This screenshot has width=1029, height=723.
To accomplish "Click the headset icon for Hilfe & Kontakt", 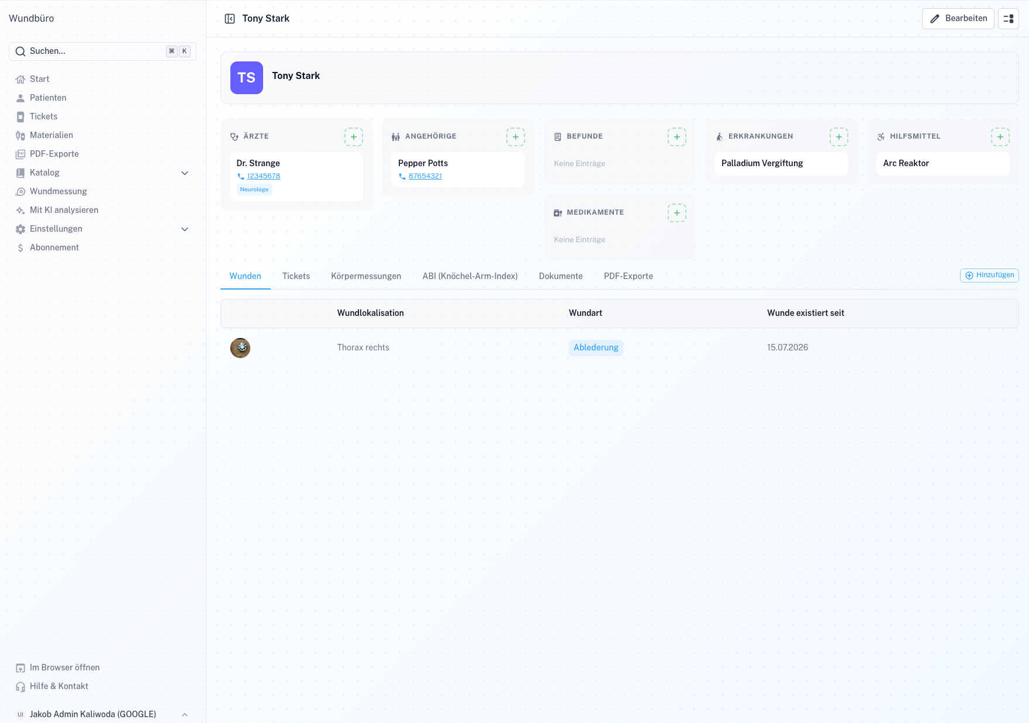I will pyautogui.click(x=20, y=687).
